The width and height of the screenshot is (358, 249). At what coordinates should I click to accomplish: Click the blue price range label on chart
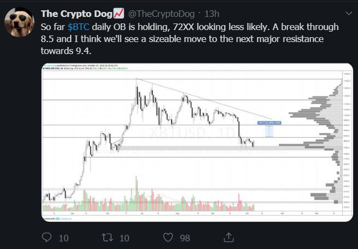click(269, 123)
